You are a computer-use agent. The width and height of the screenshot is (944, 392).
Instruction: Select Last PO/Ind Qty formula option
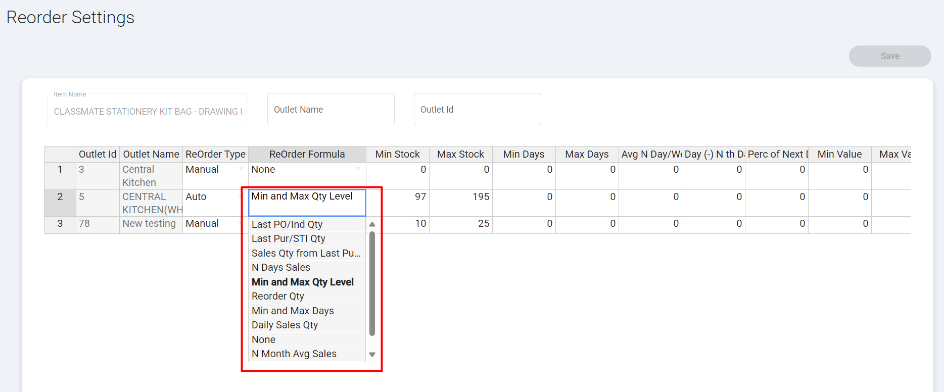click(287, 224)
